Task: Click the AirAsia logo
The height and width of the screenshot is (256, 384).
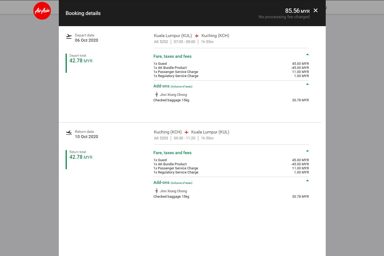Action: 42,11
